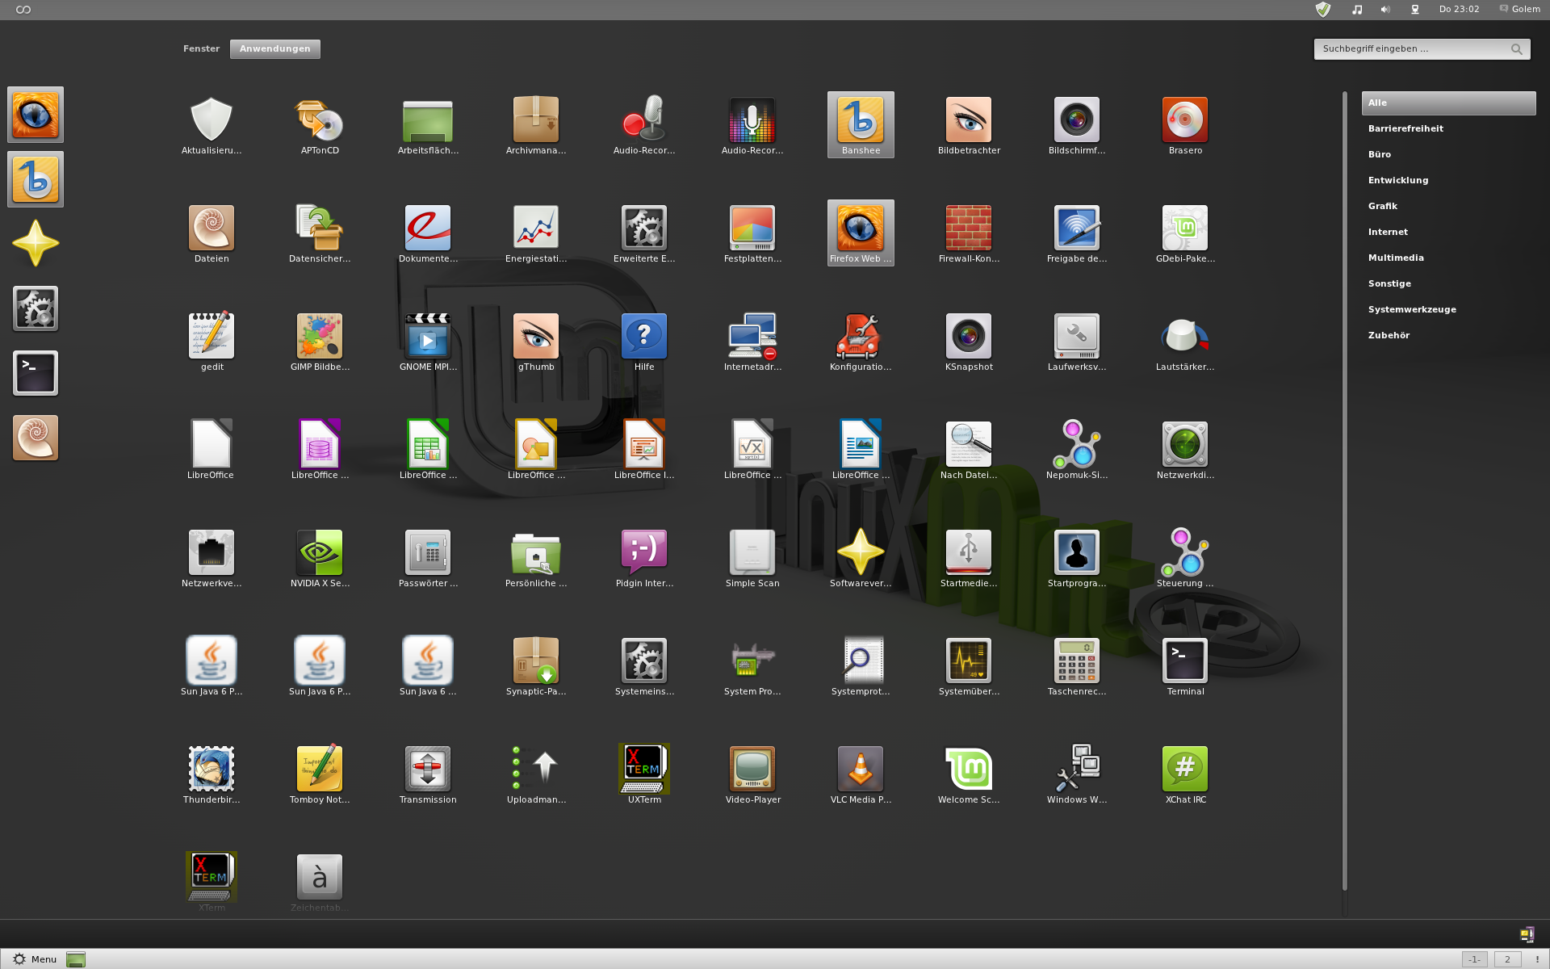Open file manager shell in dock
This screenshot has width=1550, height=969.
(36, 438)
